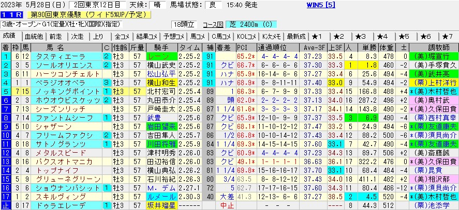
Task: Open the 最新成 tab
Action: click(295, 37)
